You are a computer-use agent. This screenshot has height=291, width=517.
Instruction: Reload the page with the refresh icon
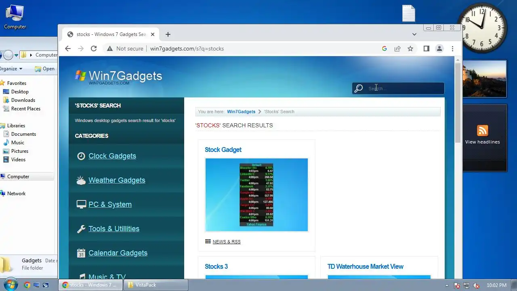pyautogui.click(x=94, y=48)
